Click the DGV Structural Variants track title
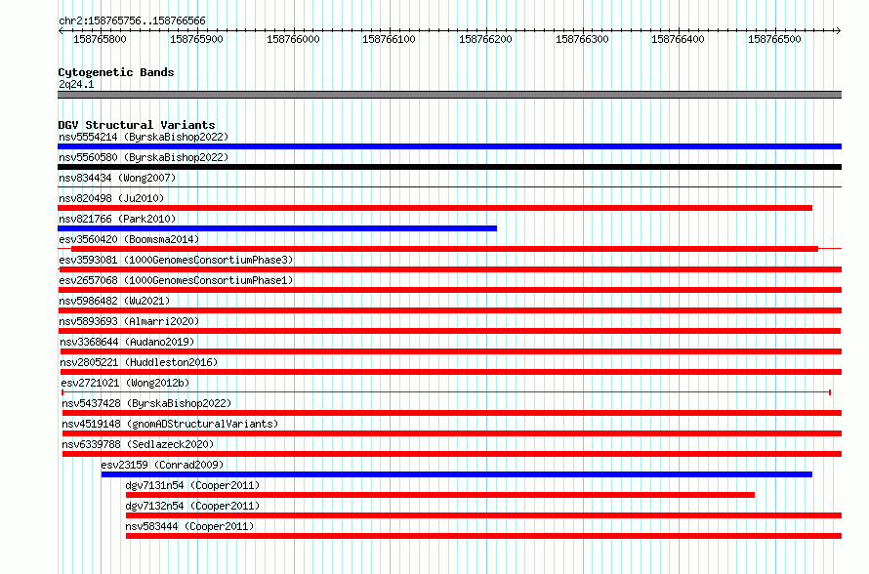The height and width of the screenshot is (574, 869). point(137,125)
